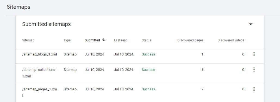Select Success status of blogs sitemap
The image size is (280, 102).
click(148, 54)
